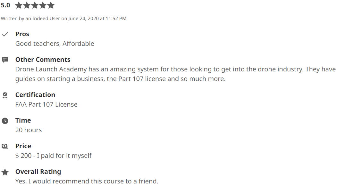Click the comment bubble icon beside Other Comments
Image resolution: width=337 pixels, height=186 pixels.
coord(5,60)
